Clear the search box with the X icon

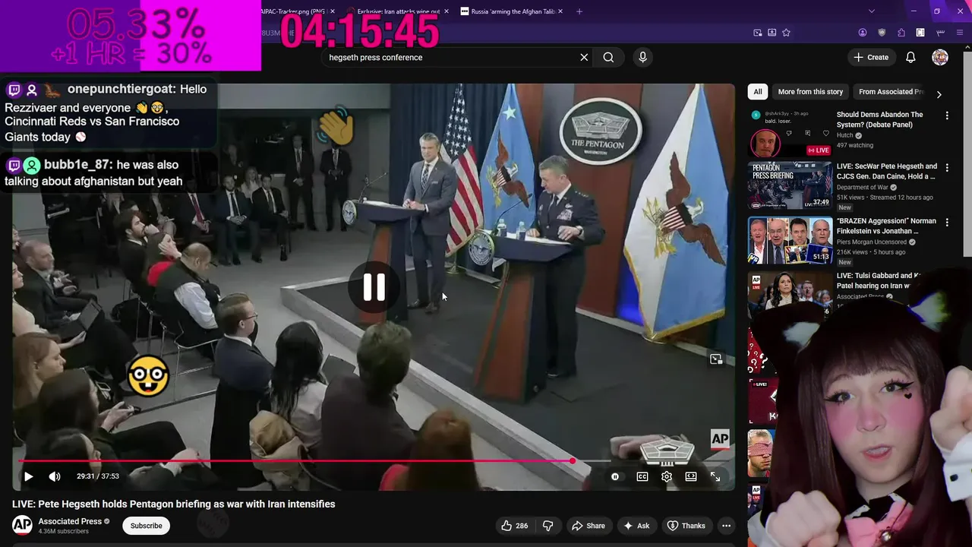[584, 57]
